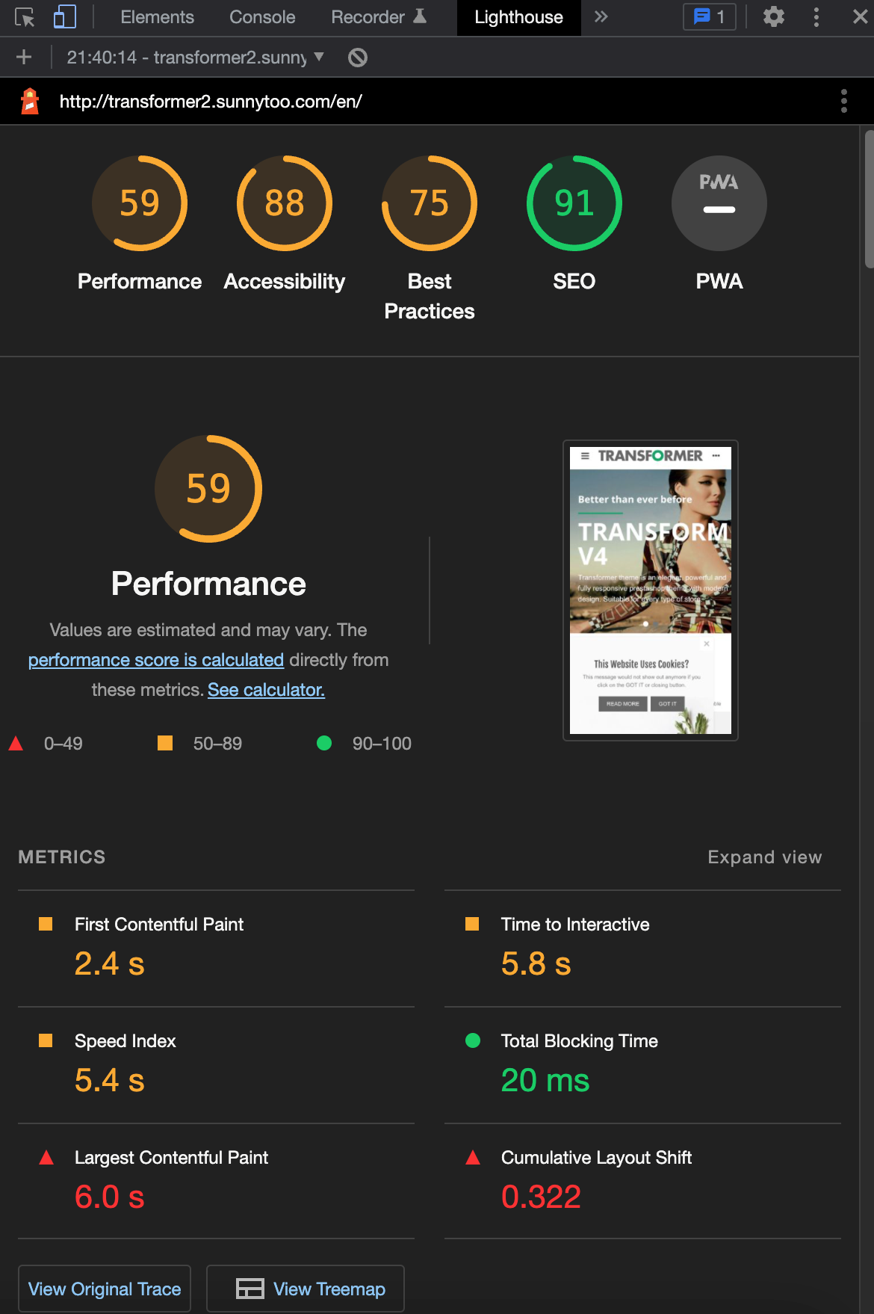Click the orange square 50–89 legend icon
This screenshot has width=874, height=1314.
pos(165,743)
